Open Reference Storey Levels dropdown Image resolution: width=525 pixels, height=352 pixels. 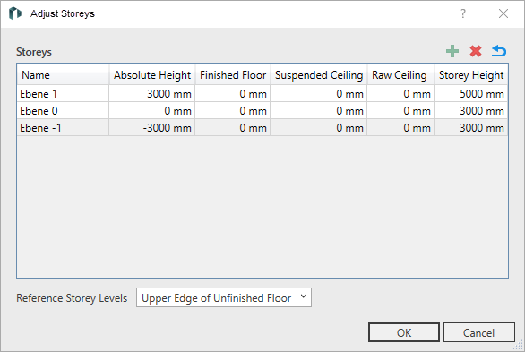pyautogui.click(x=224, y=297)
